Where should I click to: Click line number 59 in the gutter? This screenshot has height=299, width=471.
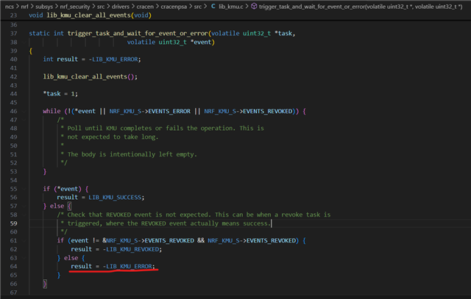coord(13,223)
